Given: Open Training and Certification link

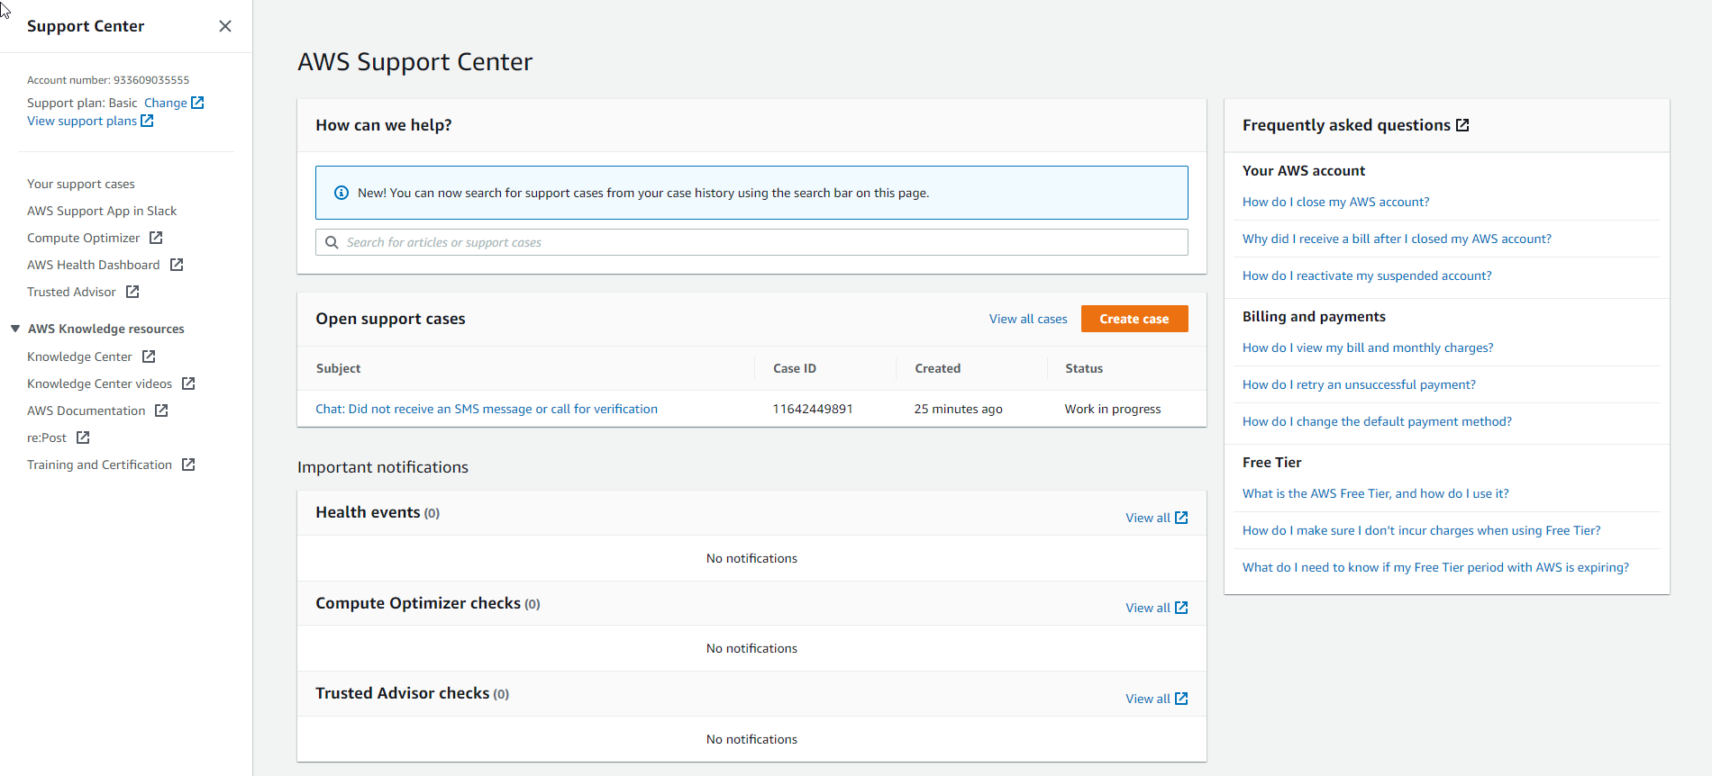Looking at the screenshot, I should 100,465.
